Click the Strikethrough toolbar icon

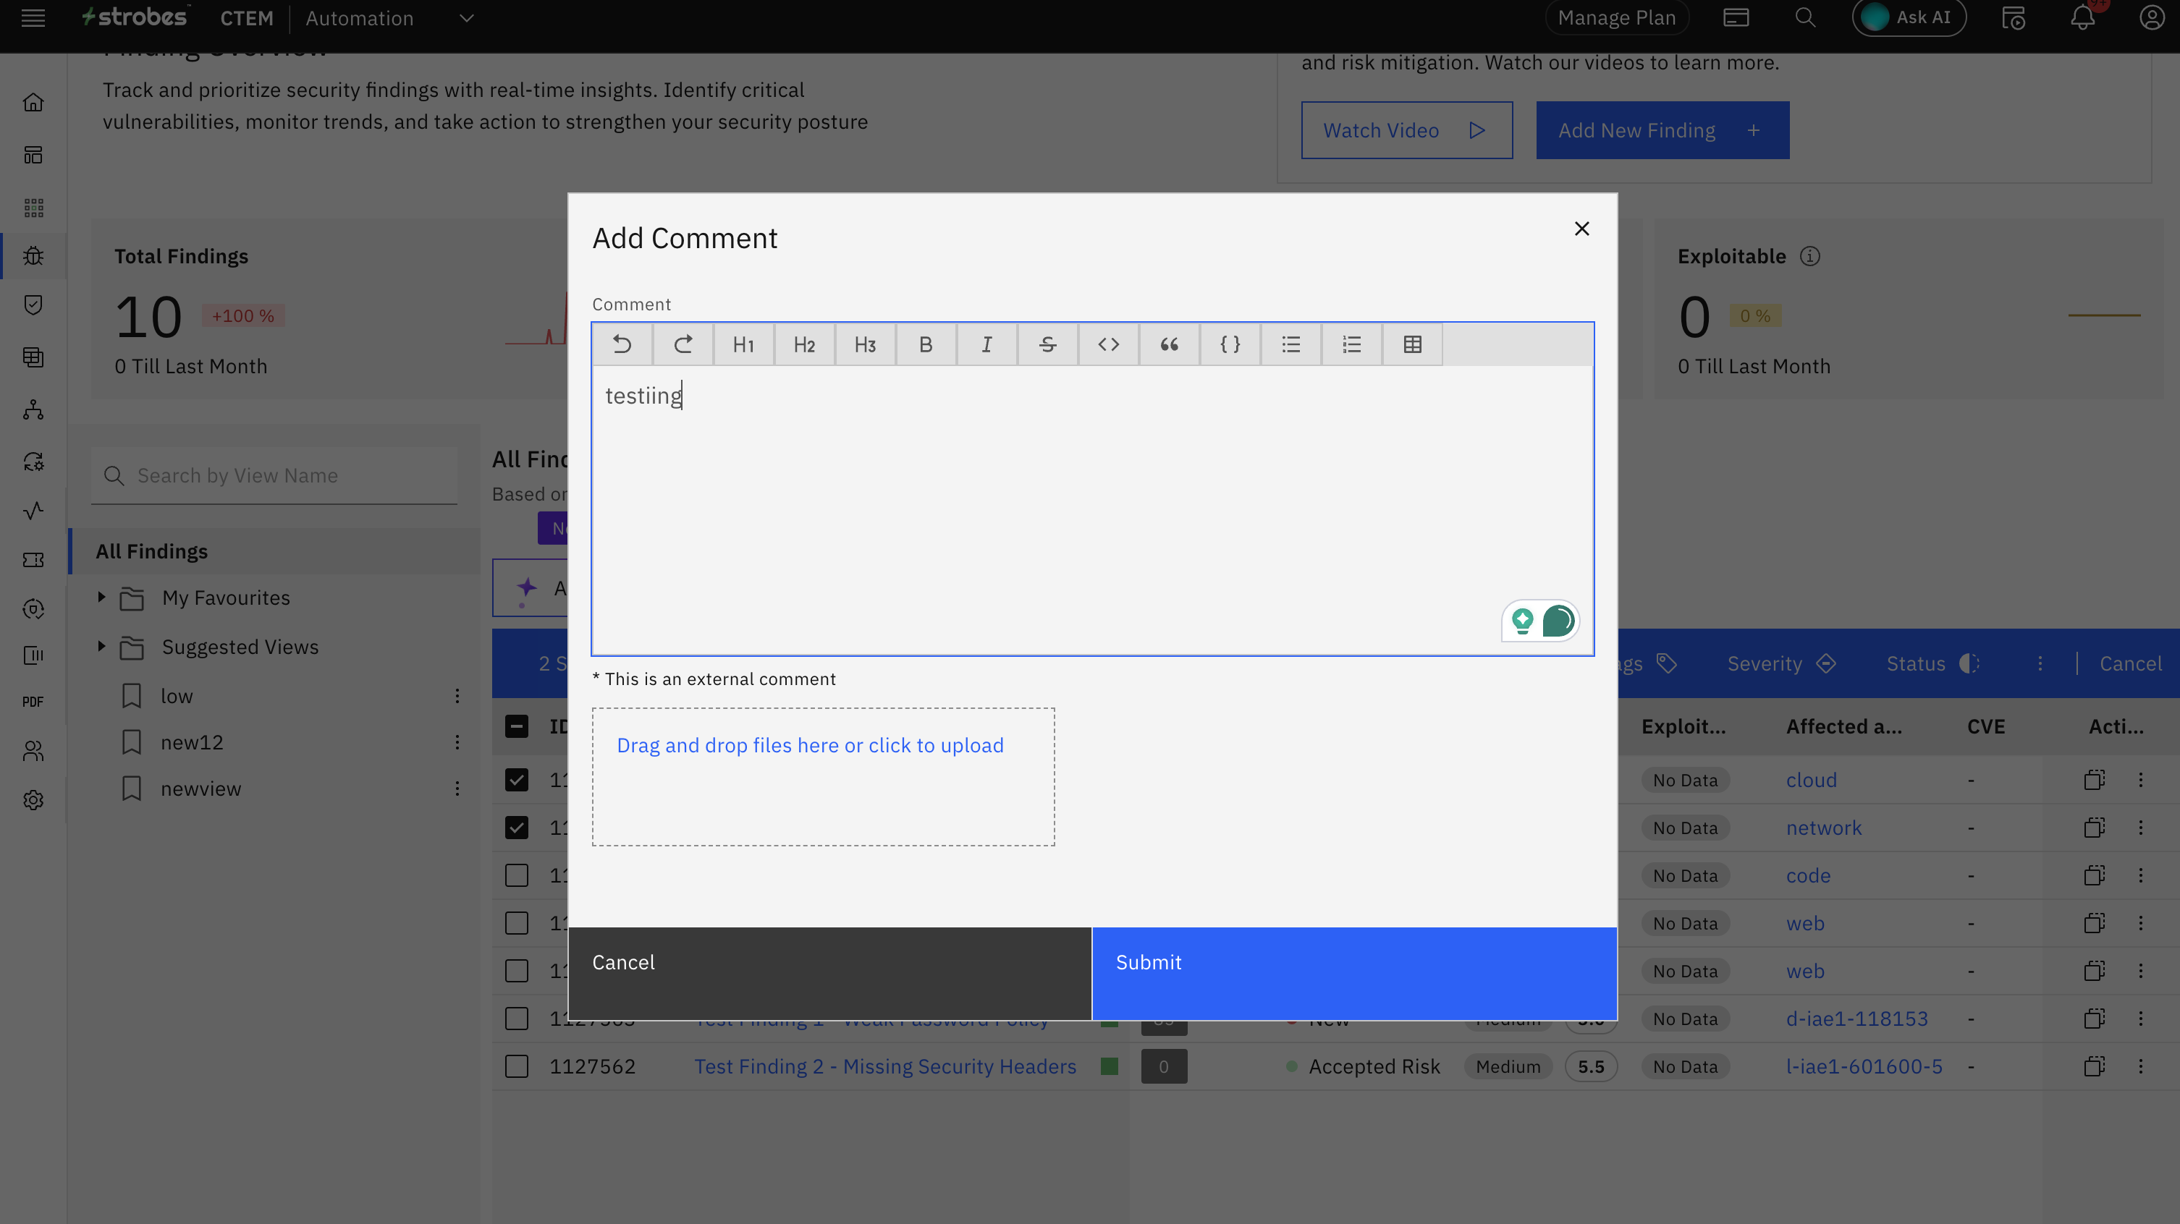(1047, 344)
